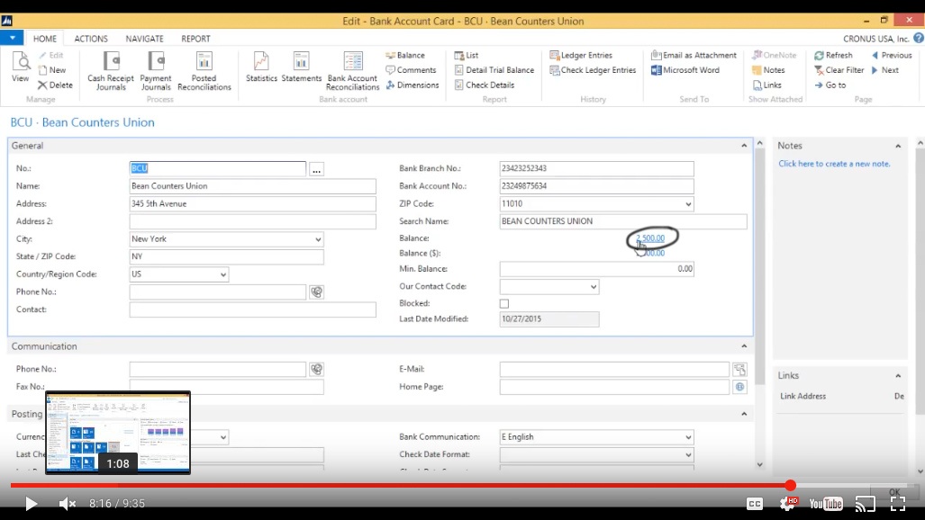
Task: Tick the Blocked checkbox
Action: [503, 303]
